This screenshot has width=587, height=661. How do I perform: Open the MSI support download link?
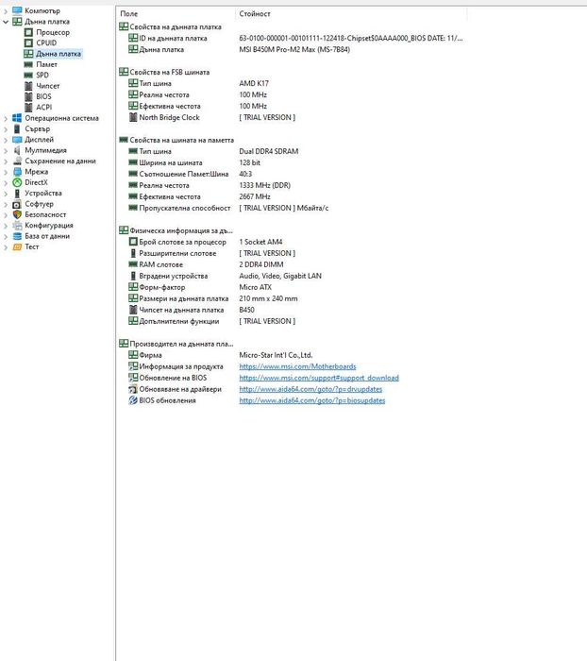click(319, 378)
